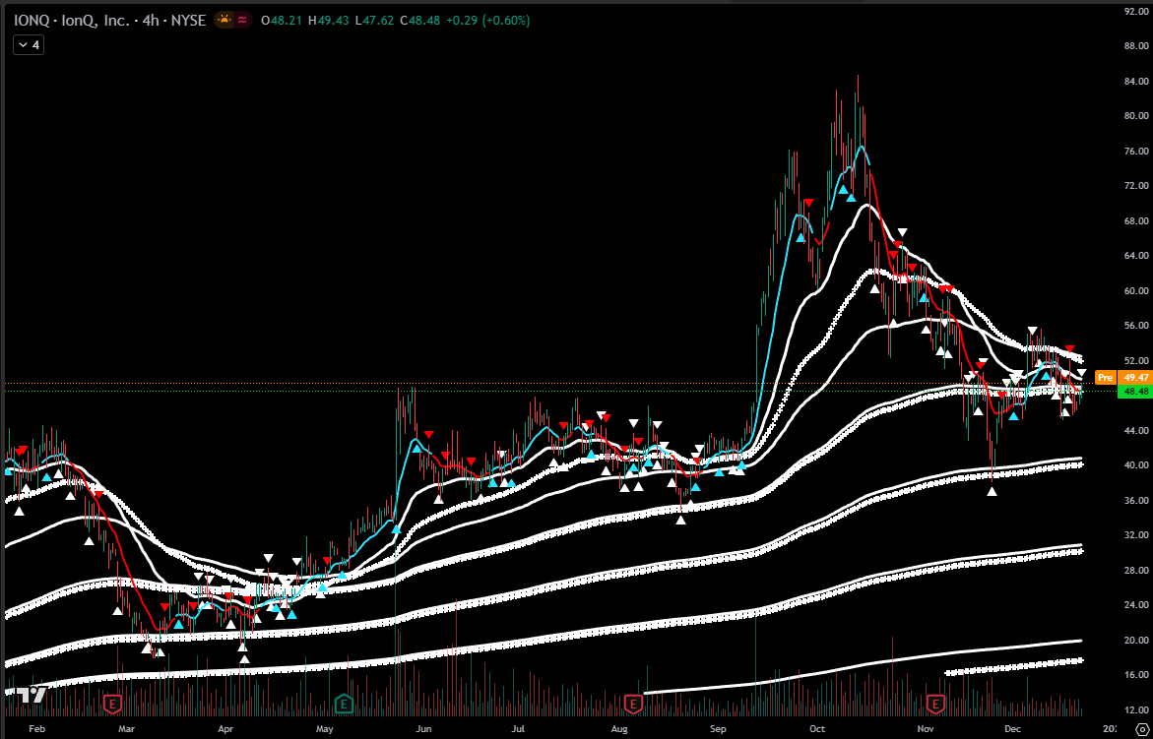Click the 68.00 price axis label
The image size is (1153, 739).
1134,220
